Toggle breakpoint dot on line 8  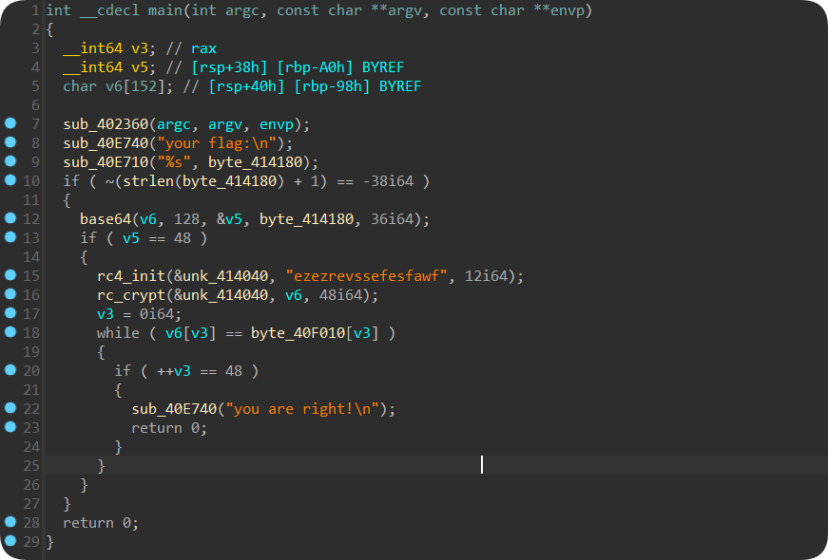(x=10, y=142)
